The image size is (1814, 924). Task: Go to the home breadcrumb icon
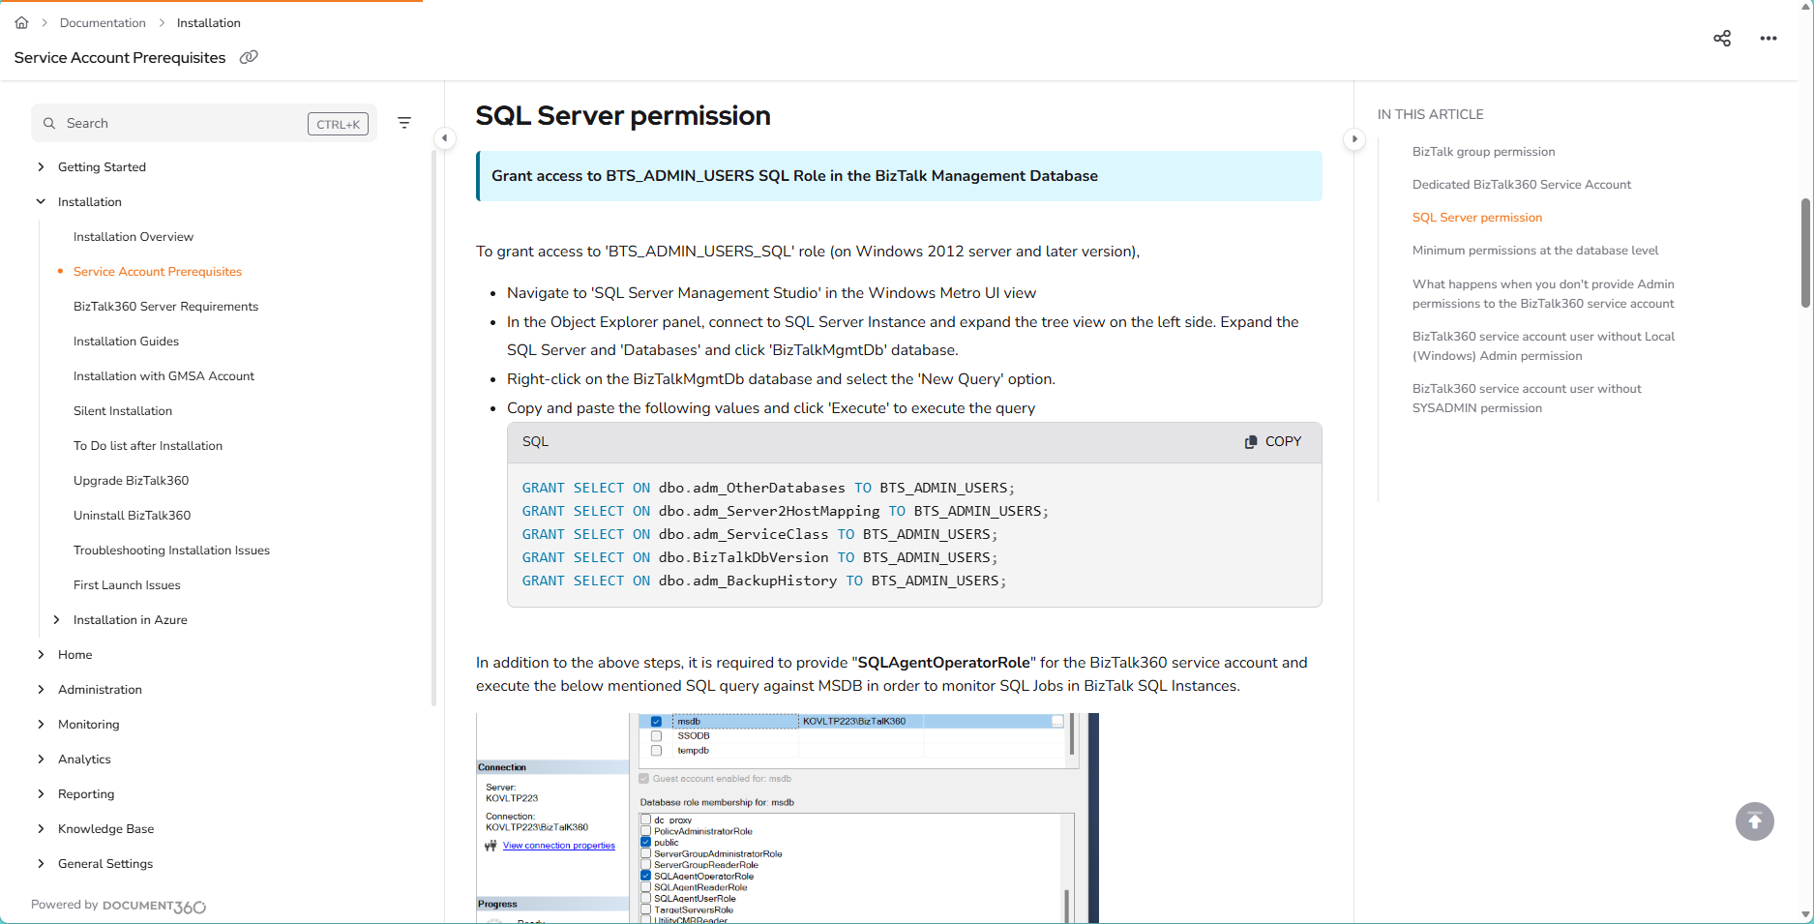(21, 22)
